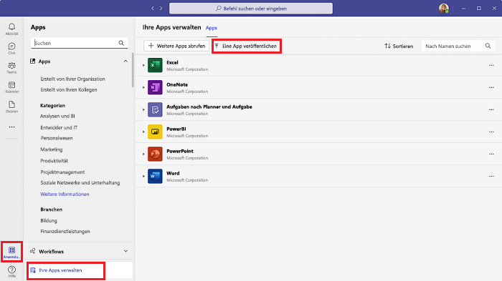Open more options for PowerBI
502x281 pixels.
pyautogui.click(x=491, y=132)
